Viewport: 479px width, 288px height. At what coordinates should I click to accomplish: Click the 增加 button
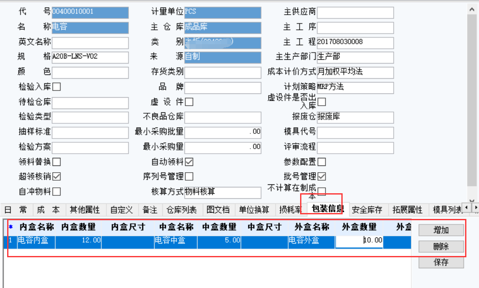tap(441, 230)
